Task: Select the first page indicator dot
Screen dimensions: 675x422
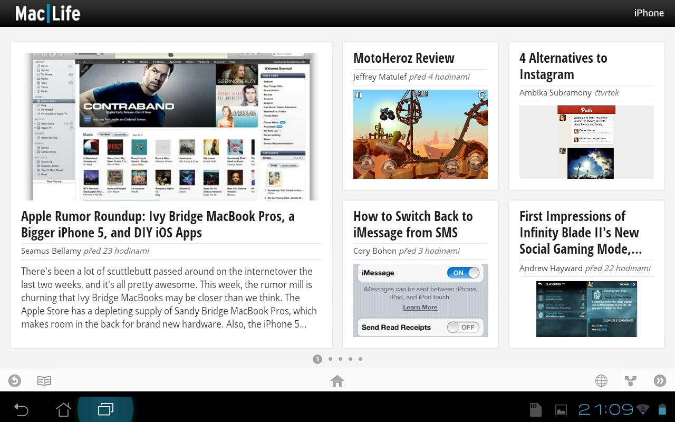Action: 317,359
